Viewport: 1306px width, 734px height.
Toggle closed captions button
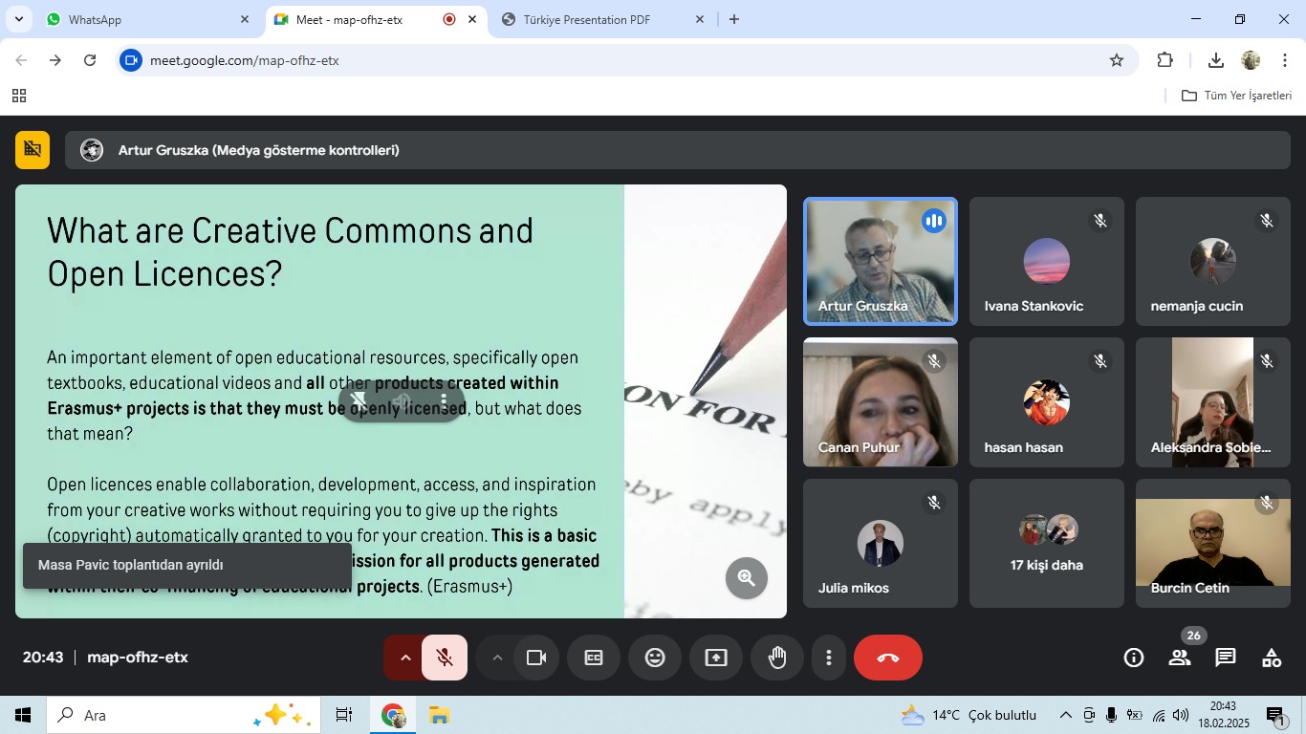point(593,658)
